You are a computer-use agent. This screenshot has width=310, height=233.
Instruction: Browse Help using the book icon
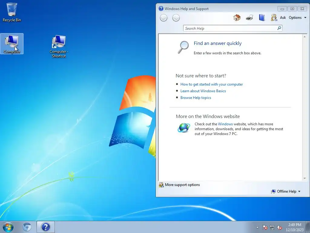(262, 18)
